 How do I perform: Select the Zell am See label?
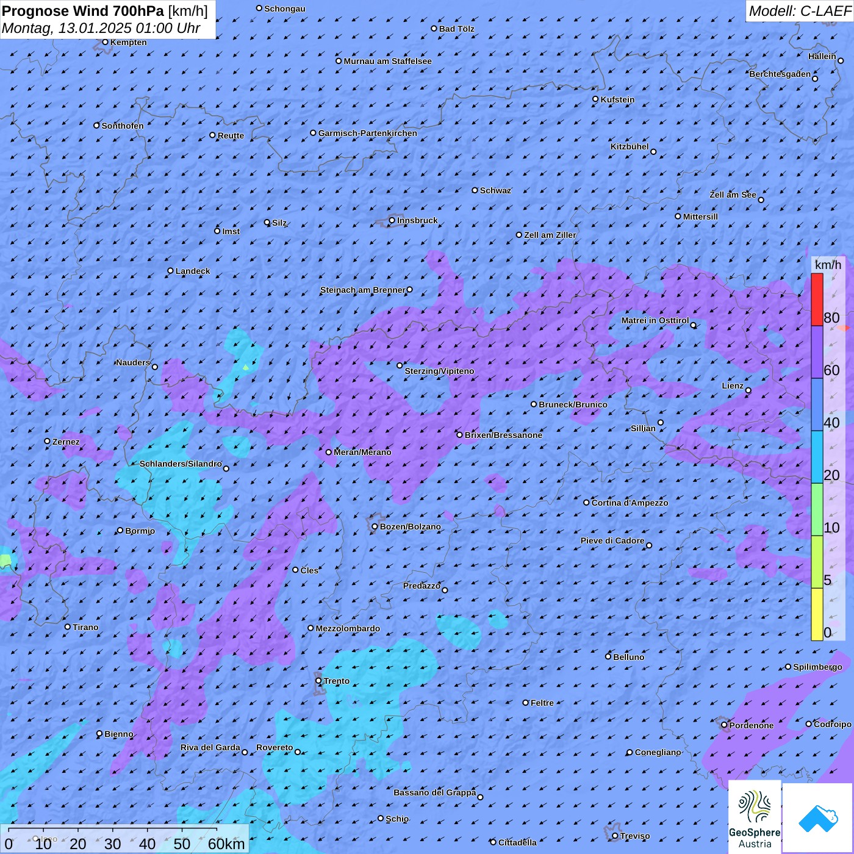[x=733, y=195]
